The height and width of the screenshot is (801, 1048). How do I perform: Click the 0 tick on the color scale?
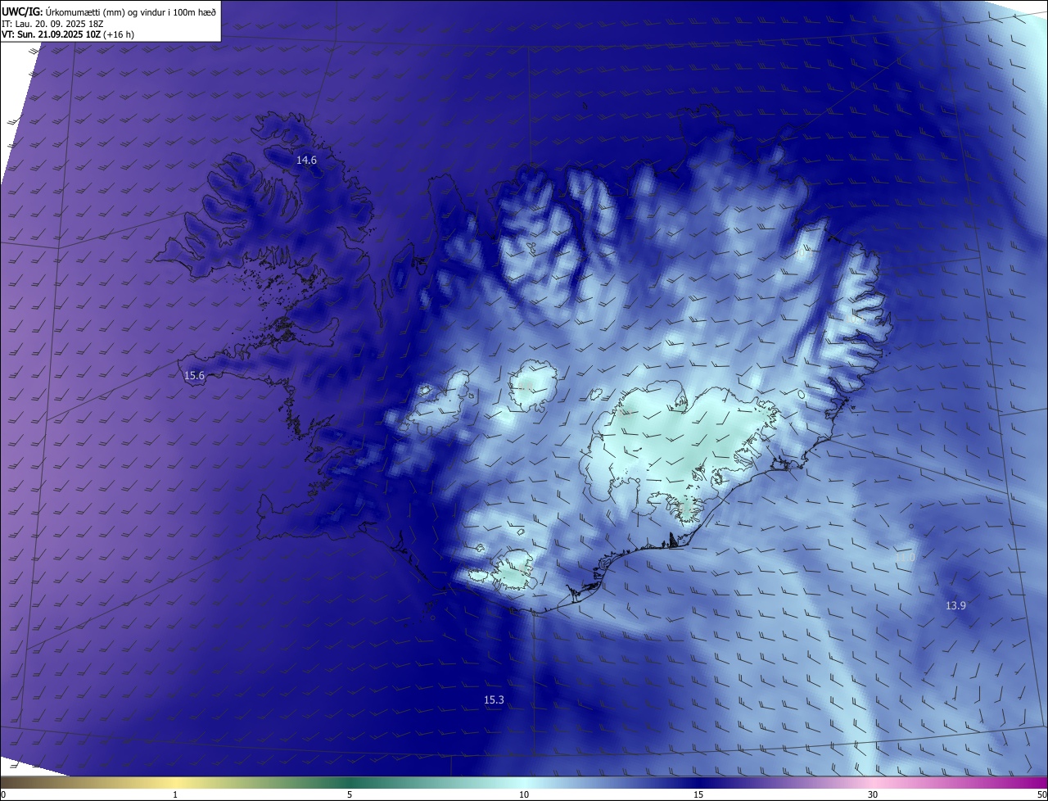(2, 794)
